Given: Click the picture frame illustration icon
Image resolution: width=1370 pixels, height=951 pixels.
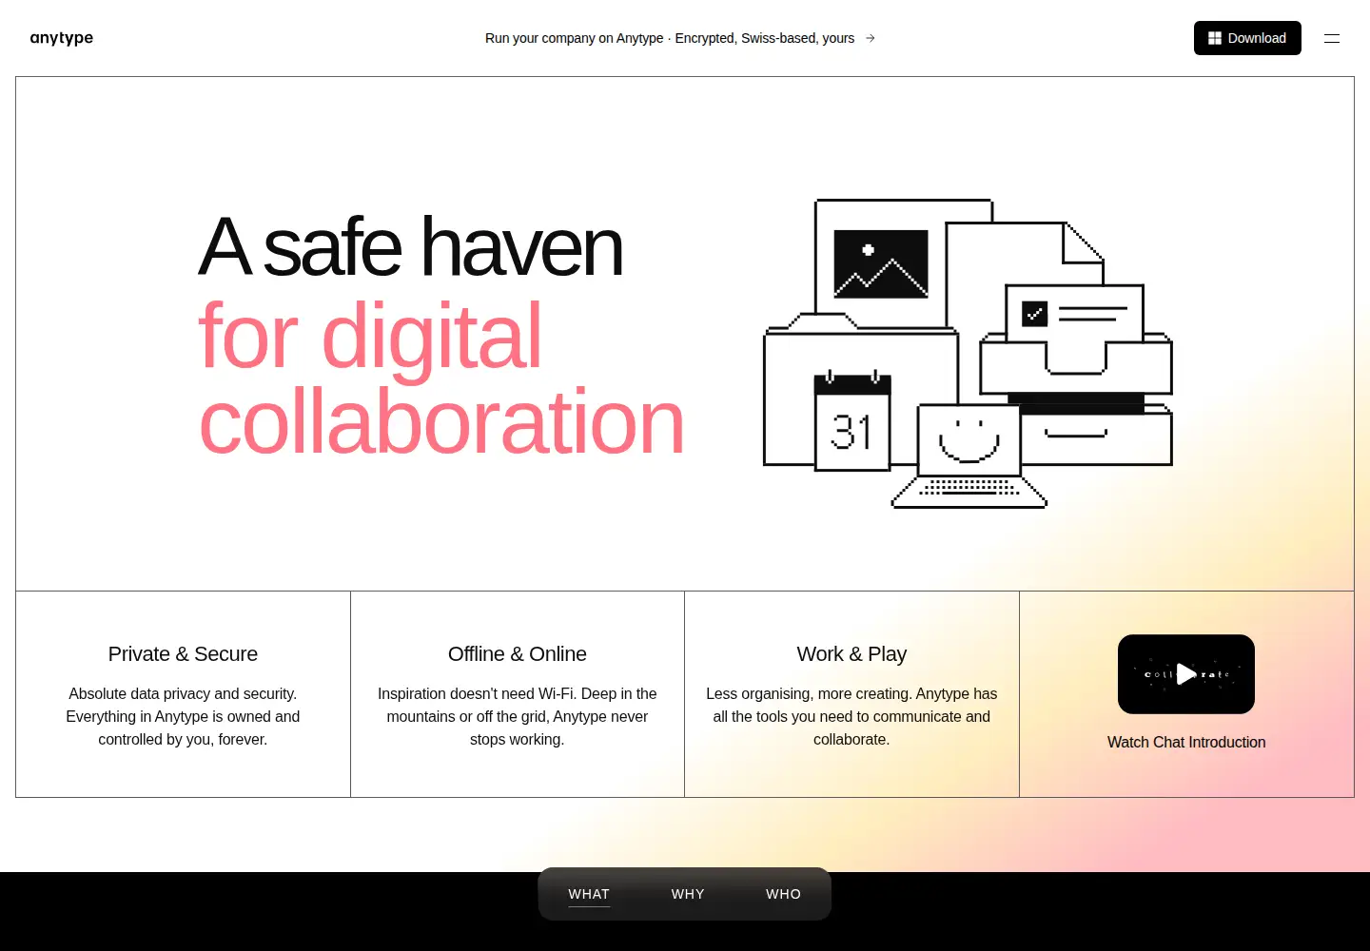Looking at the screenshot, I should tap(881, 263).
